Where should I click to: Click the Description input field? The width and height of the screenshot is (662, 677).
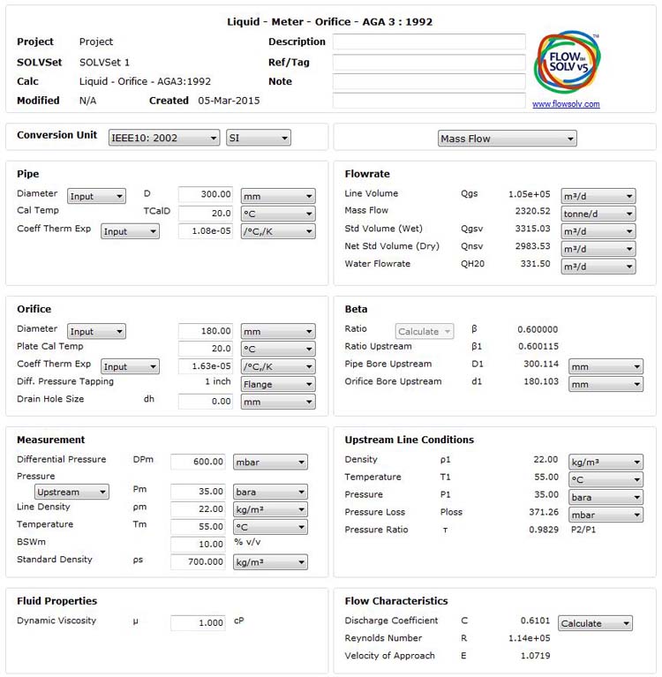428,42
